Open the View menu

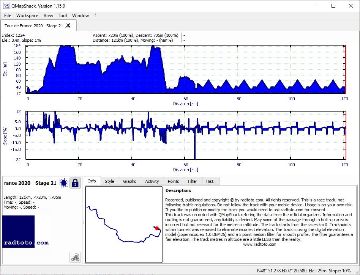click(x=48, y=16)
